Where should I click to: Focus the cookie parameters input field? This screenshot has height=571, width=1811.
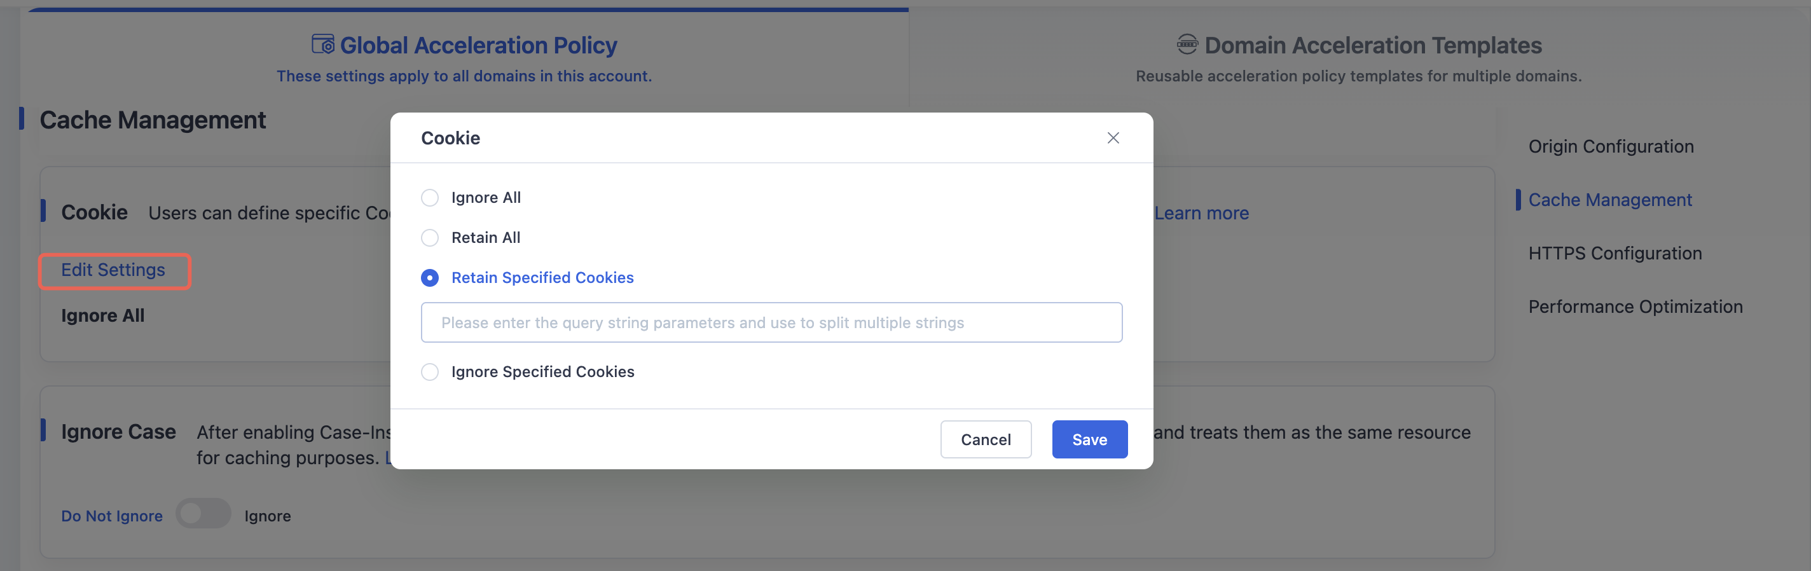[771, 323]
